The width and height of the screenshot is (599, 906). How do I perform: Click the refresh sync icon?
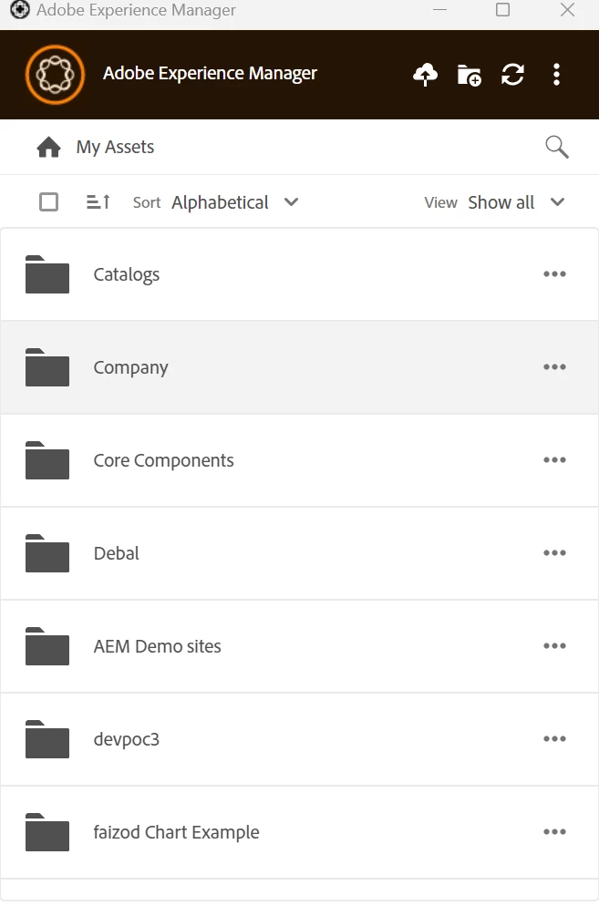tap(512, 75)
